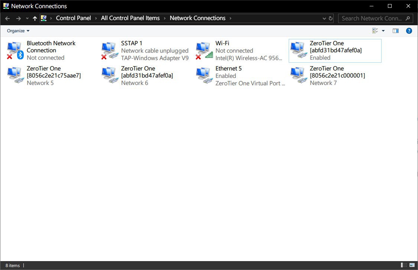
Task: Go back using the back arrow
Action: click(7, 18)
